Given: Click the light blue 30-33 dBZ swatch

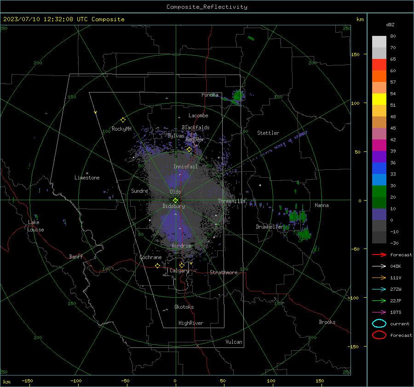Looking at the screenshot, I should [x=379, y=179].
